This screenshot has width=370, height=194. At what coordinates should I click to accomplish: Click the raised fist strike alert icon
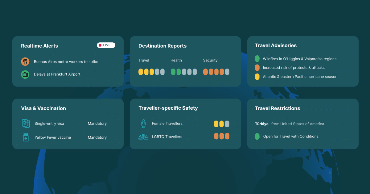pyautogui.click(x=25, y=61)
